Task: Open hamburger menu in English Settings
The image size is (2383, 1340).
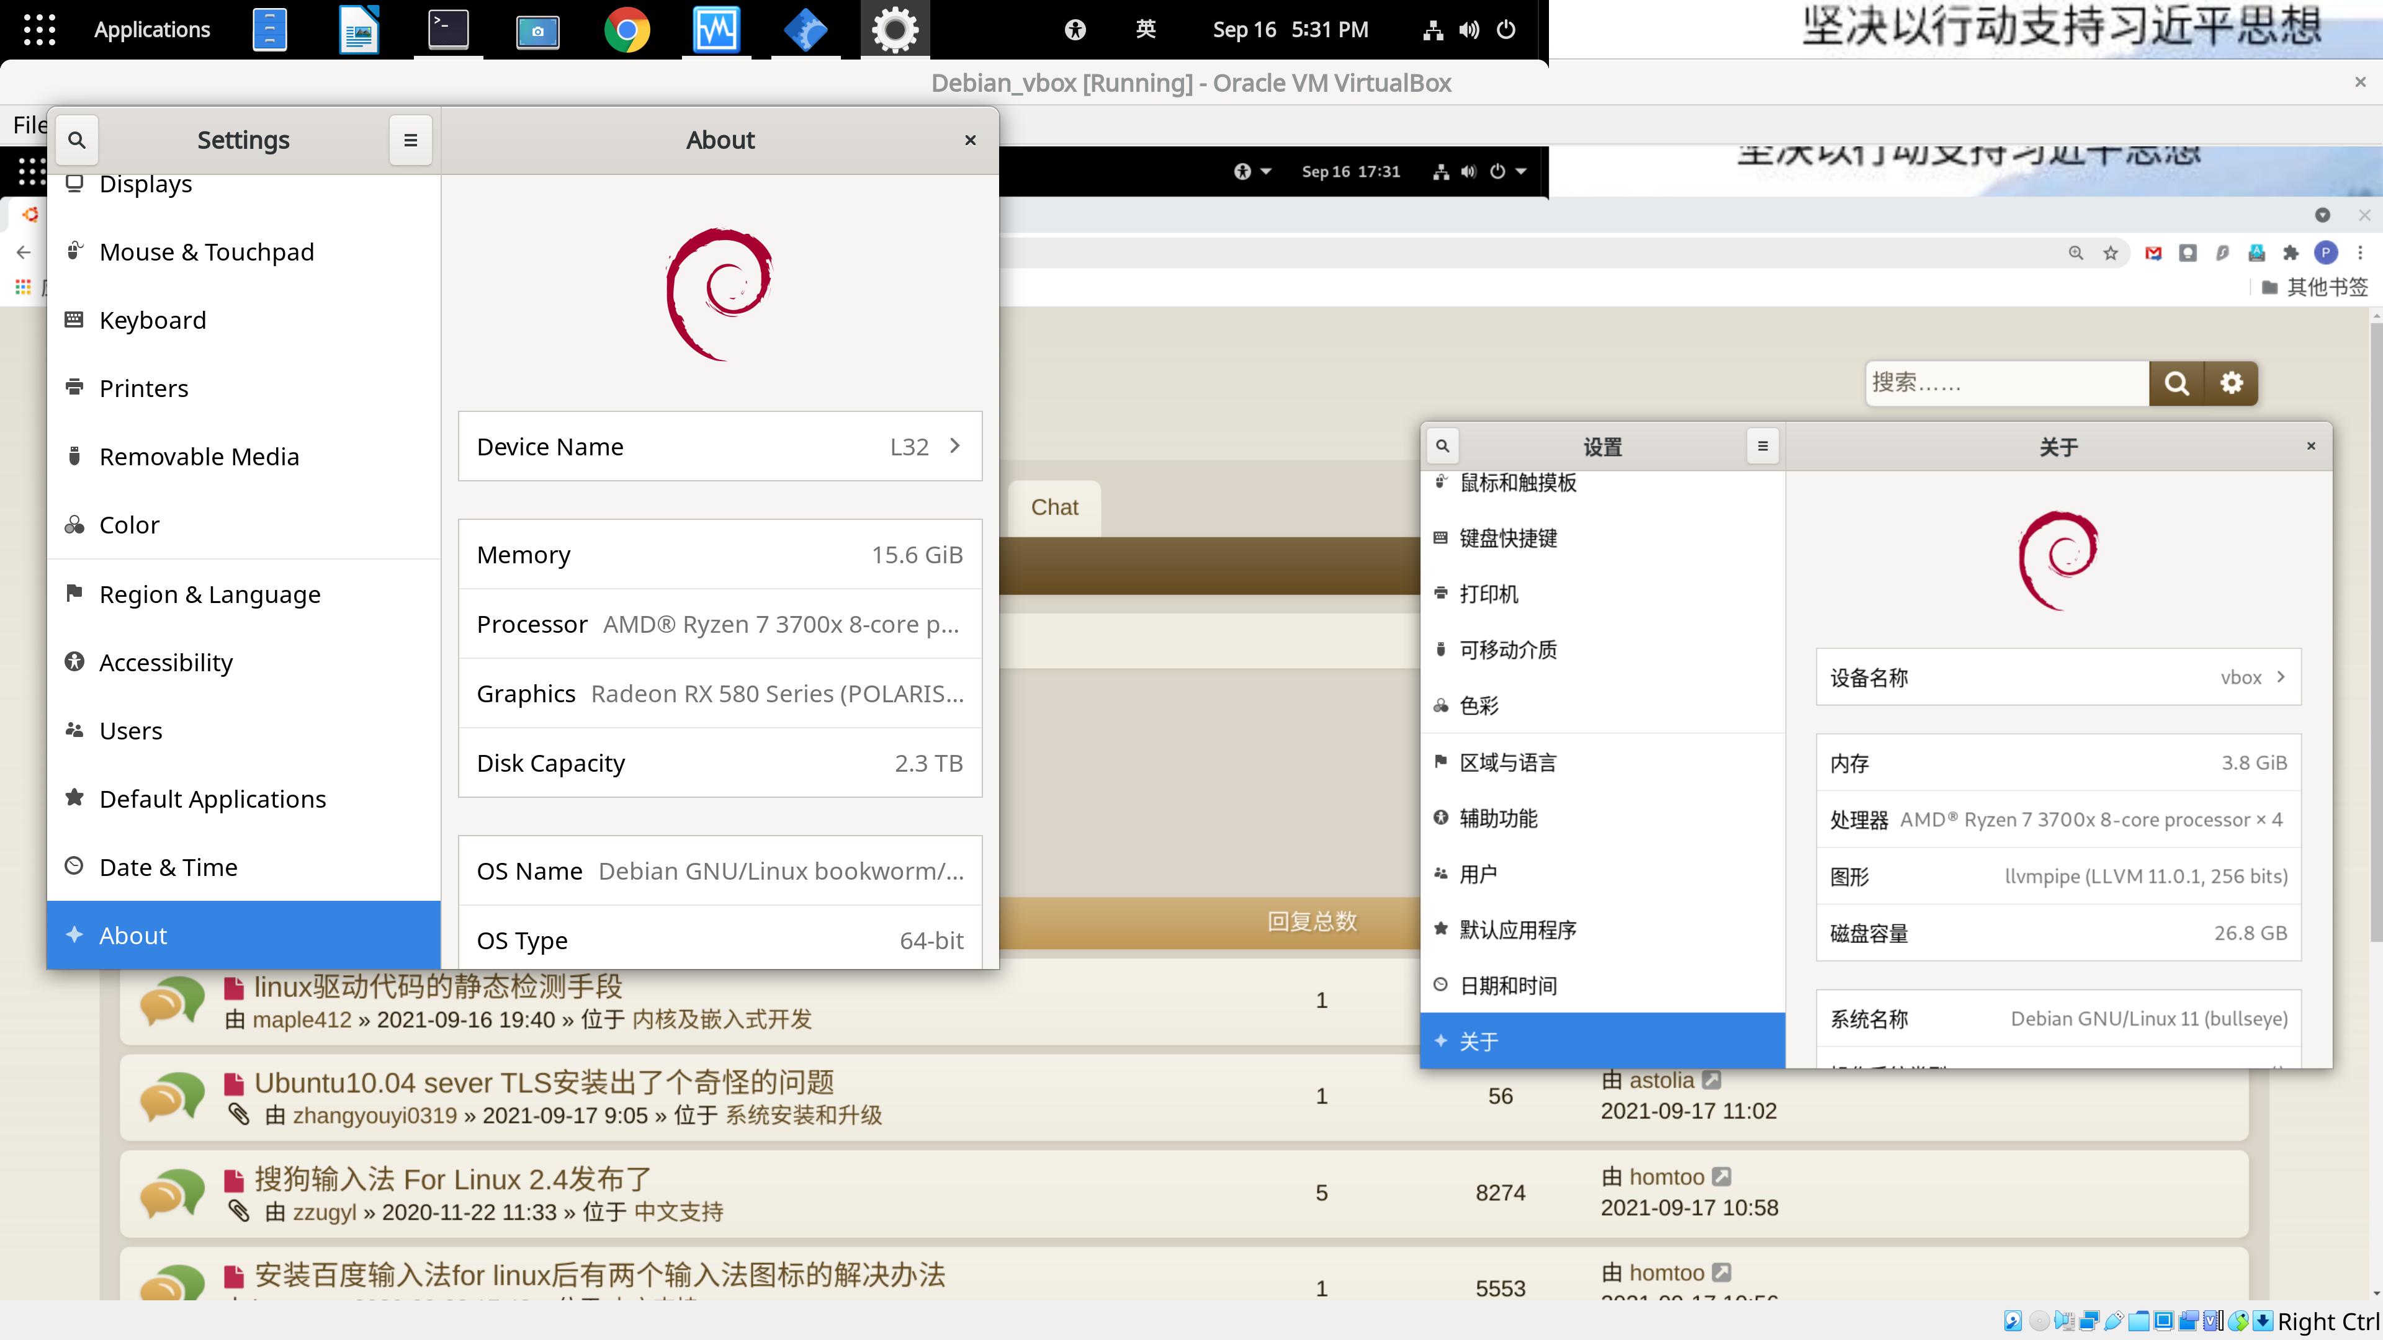Action: (411, 140)
